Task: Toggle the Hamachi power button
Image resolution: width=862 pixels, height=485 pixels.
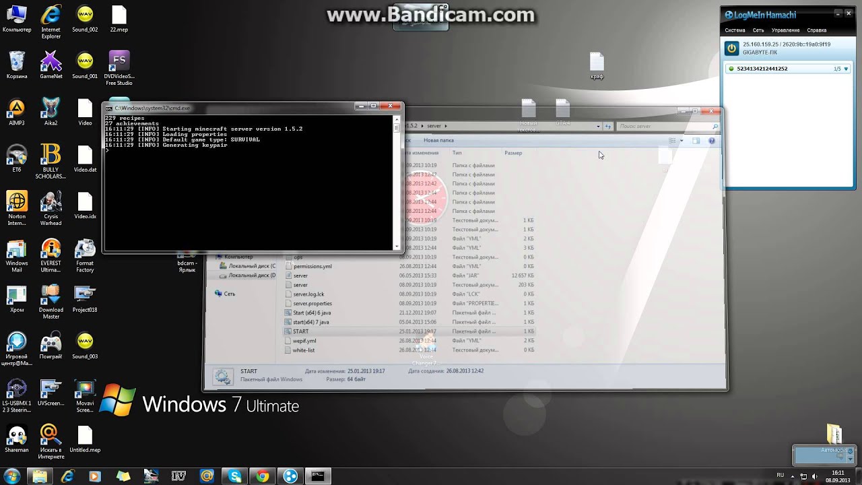Action: (x=731, y=48)
